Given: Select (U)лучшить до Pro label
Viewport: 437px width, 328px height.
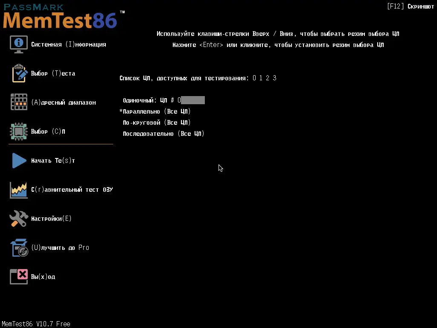Looking at the screenshot, I should pos(60,247).
